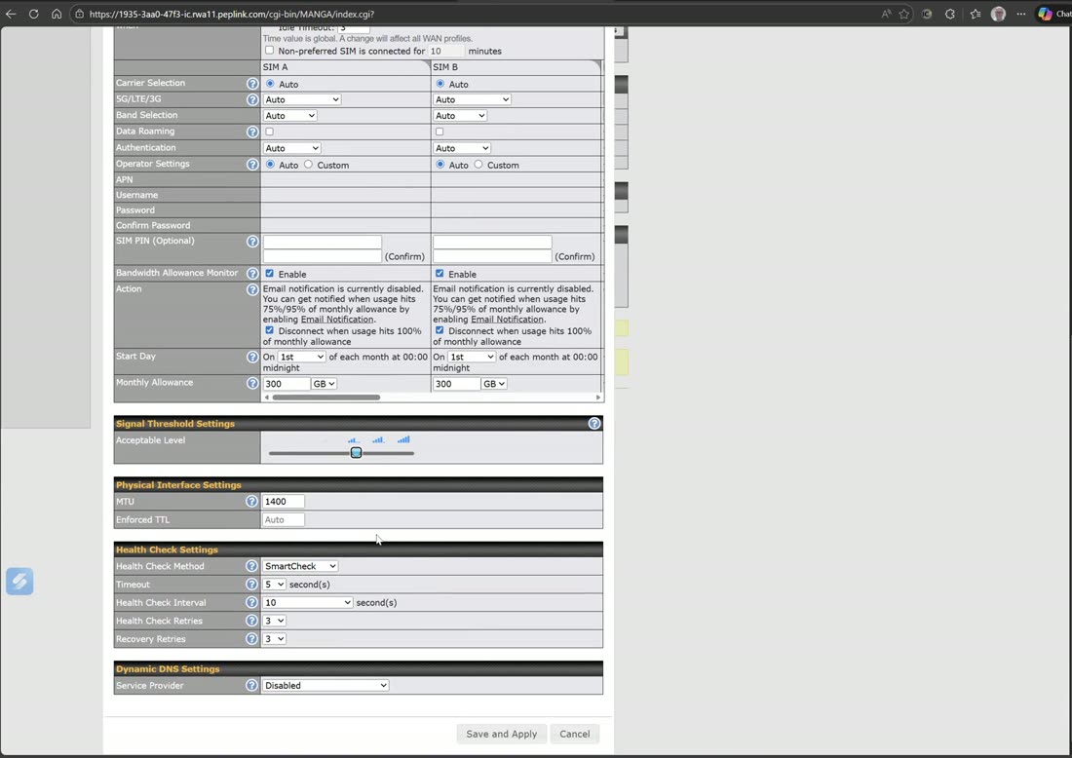The width and height of the screenshot is (1072, 758).
Task: Click the Acceptable Level signal slider handle
Action: tap(356, 452)
